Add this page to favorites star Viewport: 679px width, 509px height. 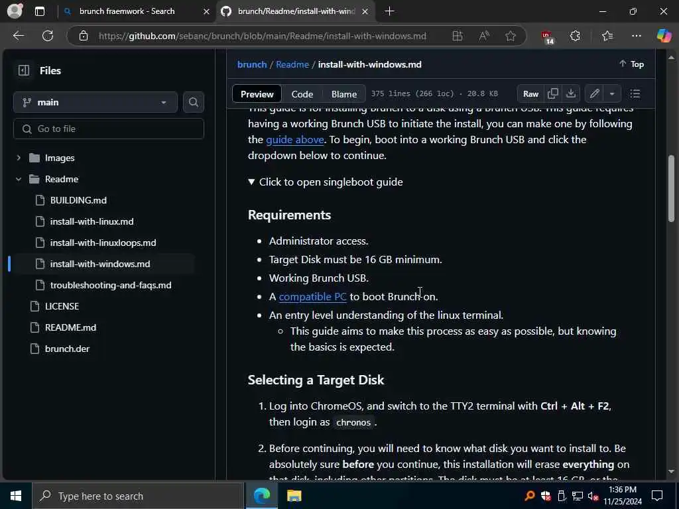[x=511, y=36]
